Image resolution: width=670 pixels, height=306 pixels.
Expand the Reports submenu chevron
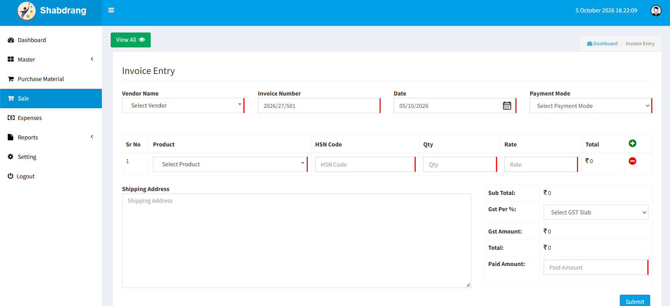tap(92, 137)
